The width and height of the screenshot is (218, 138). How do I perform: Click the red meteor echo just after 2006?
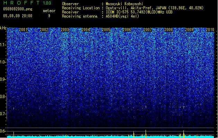point(134,108)
